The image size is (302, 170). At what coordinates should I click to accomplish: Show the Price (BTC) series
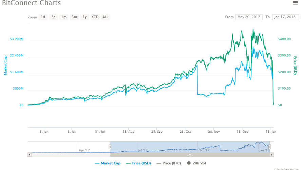coord(168,163)
